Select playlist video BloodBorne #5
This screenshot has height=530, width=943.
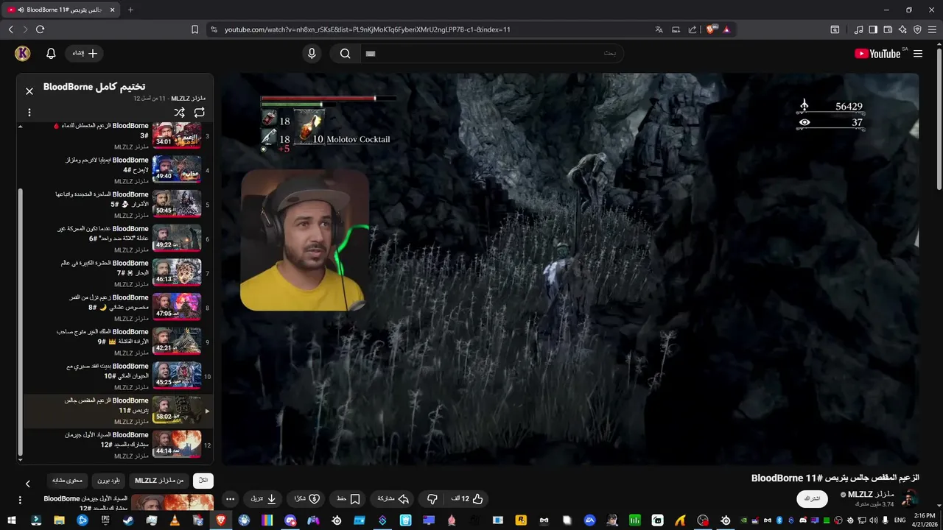(x=118, y=204)
